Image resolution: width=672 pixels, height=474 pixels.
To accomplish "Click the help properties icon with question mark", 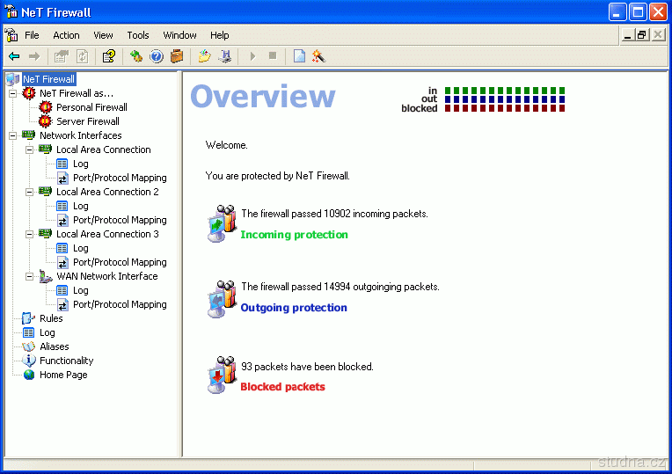I will tap(109, 56).
